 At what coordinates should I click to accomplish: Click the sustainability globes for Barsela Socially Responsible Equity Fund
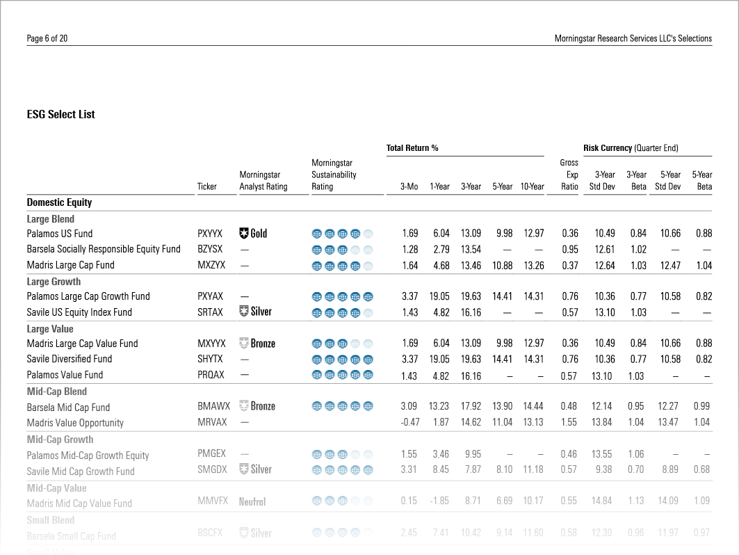(343, 250)
